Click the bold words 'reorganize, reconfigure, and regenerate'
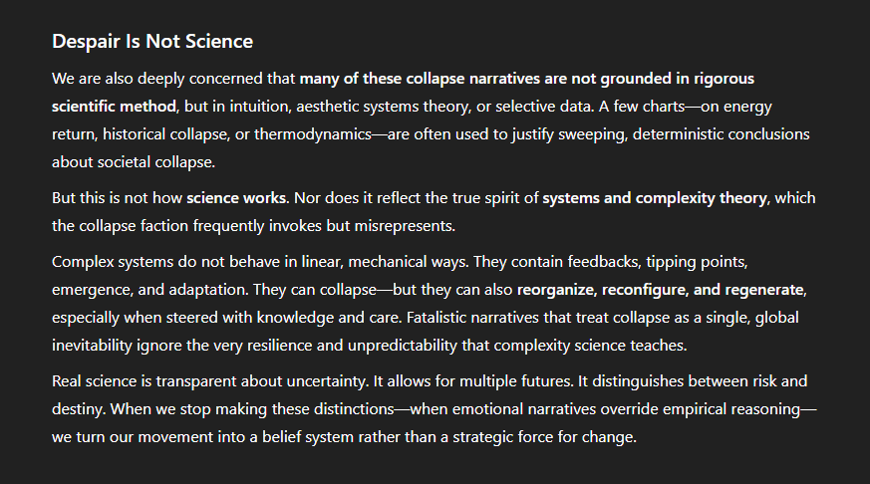This screenshot has width=870, height=484. (x=661, y=290)
